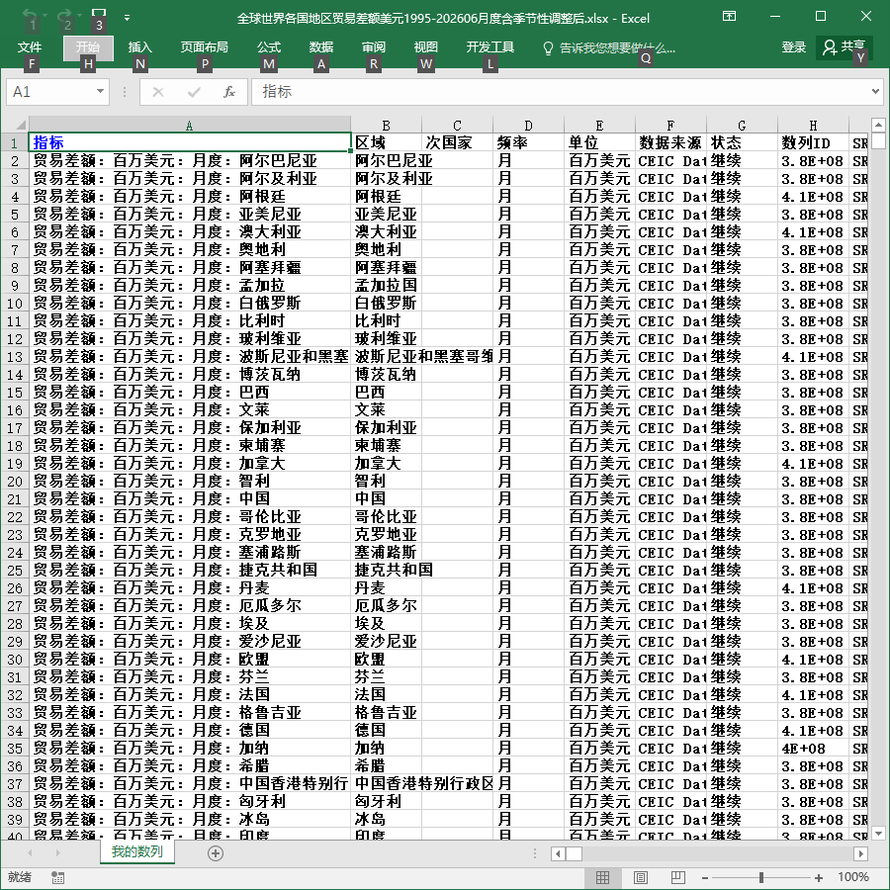Click the Undo arrow in quick access toolbar

(x=30, y=14)
